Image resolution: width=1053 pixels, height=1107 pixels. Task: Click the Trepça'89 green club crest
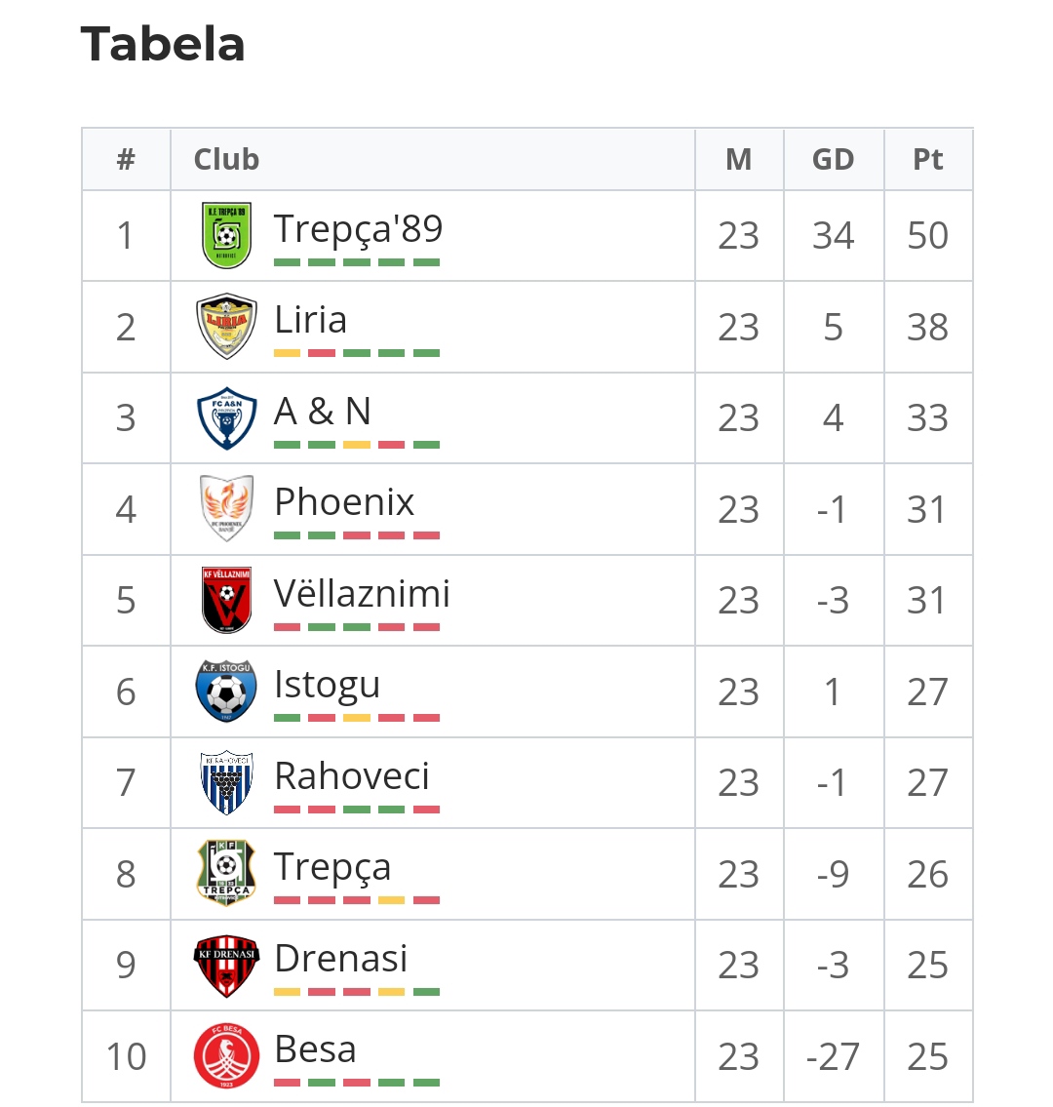click(226, 235)
